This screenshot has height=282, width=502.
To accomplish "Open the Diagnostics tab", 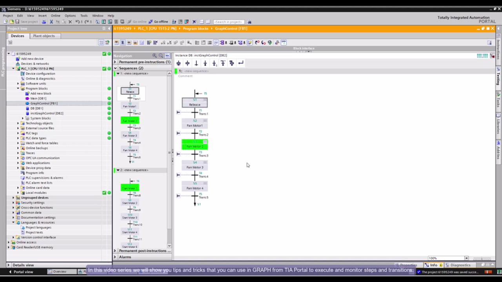I will [460, 265].
